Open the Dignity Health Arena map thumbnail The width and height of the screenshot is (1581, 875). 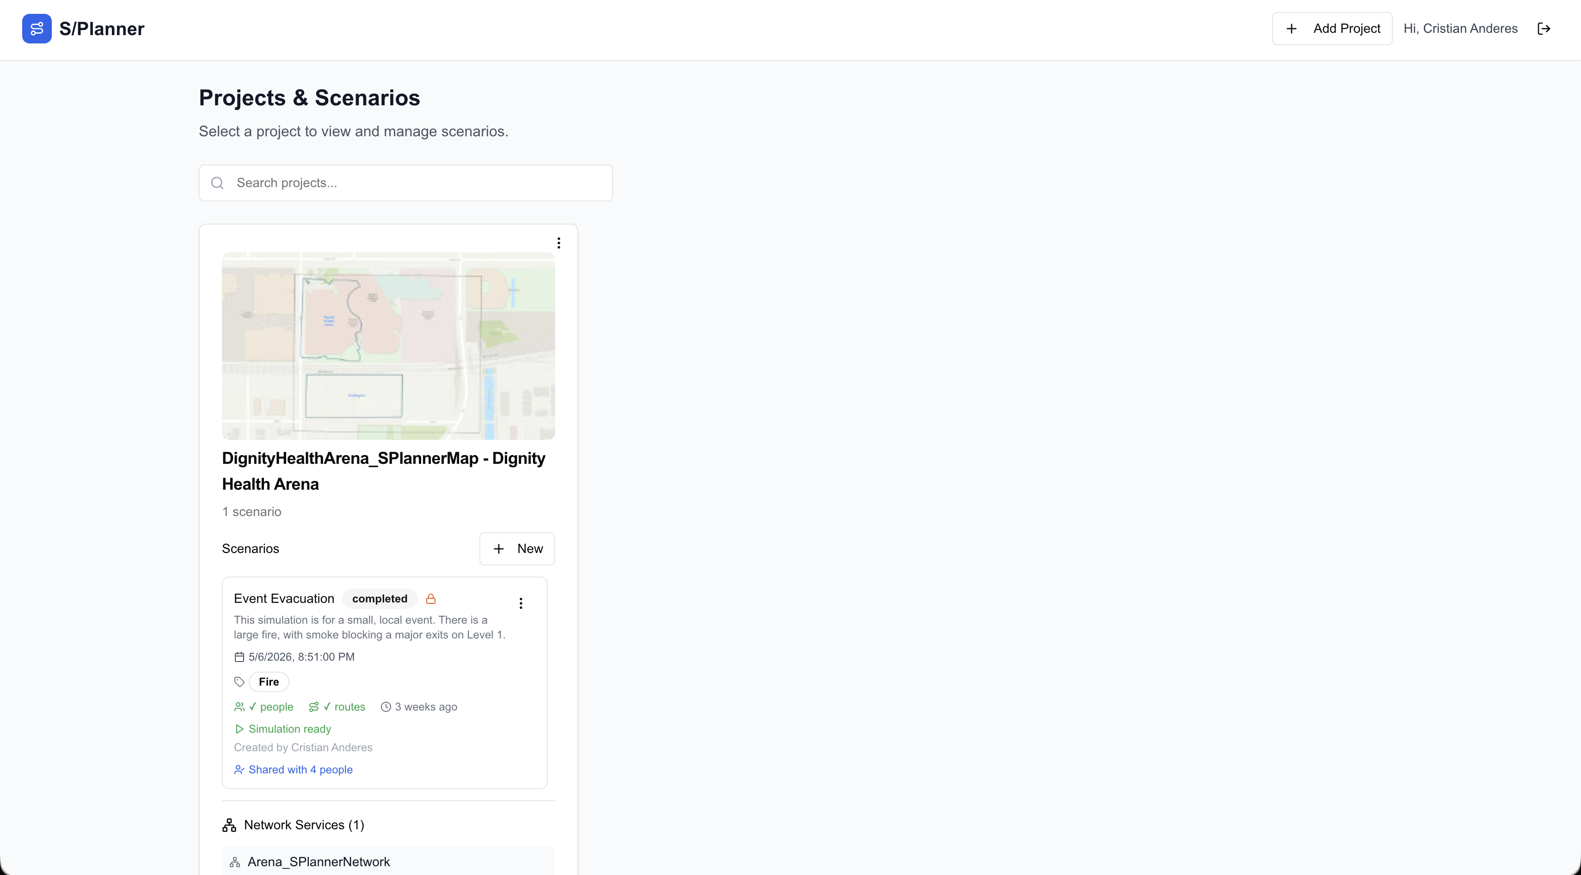click(x=388, y=346)
